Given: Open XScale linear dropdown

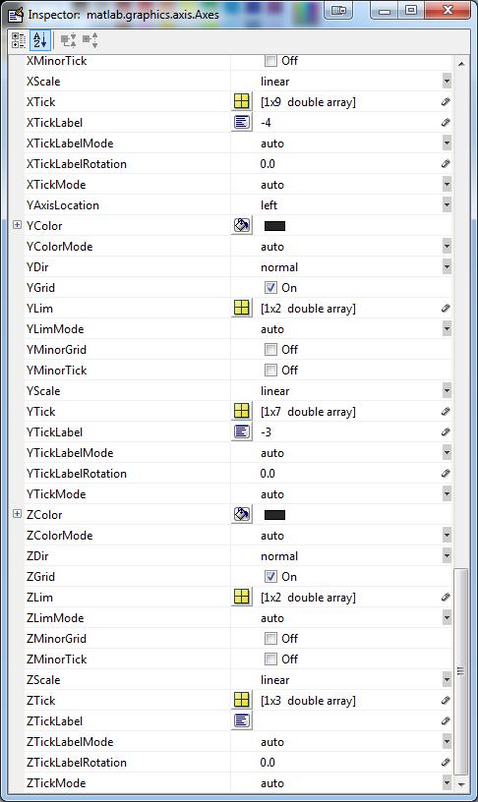Looking at the screenshot, I should coord(447,82).
